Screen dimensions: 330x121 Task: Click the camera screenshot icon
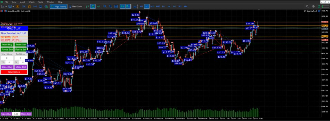click(x=134, y=6)
